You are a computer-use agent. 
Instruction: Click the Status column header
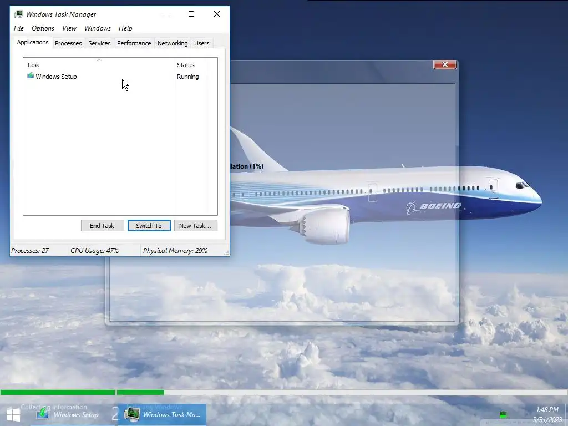[x=191, y=65]
